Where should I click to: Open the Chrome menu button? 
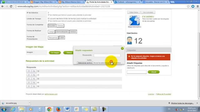(x=197, y=6)
